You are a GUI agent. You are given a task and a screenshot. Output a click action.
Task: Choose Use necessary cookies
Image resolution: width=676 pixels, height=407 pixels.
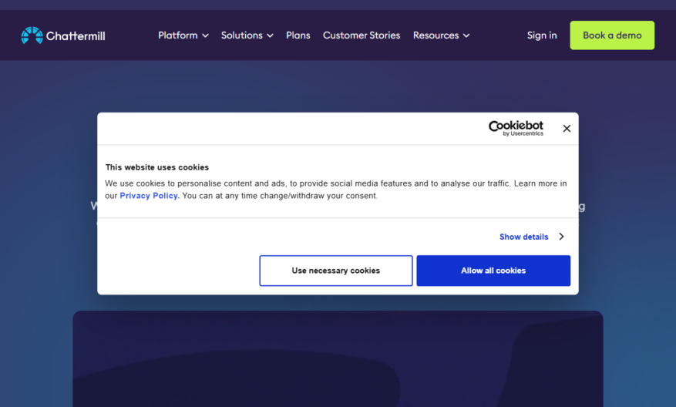pyautogui.click(x=336, y=271)
